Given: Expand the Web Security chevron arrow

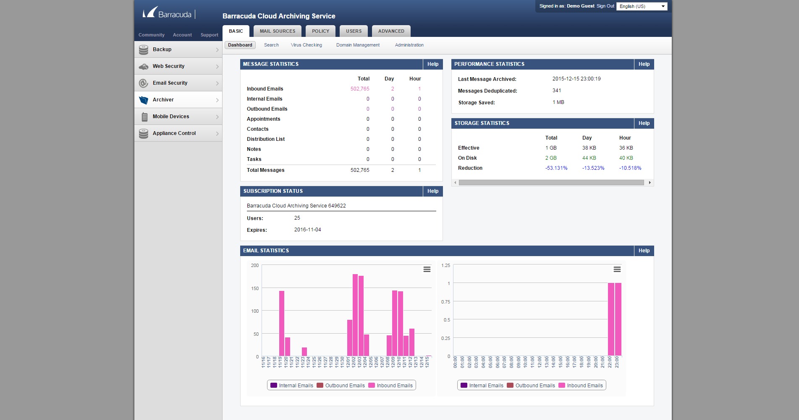Looking at the screenshot, I should (217, 67).
